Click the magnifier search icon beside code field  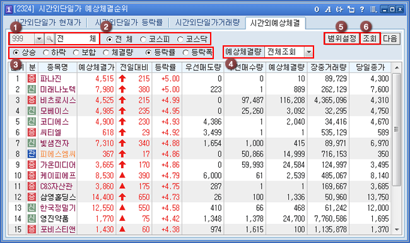(49, 39)
